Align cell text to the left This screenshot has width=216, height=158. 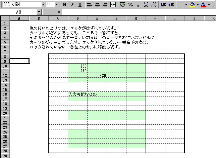pyautogui.click(x=90, y=5)
